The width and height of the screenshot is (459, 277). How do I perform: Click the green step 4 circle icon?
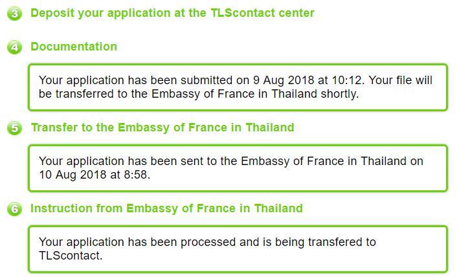click(14, 47)
